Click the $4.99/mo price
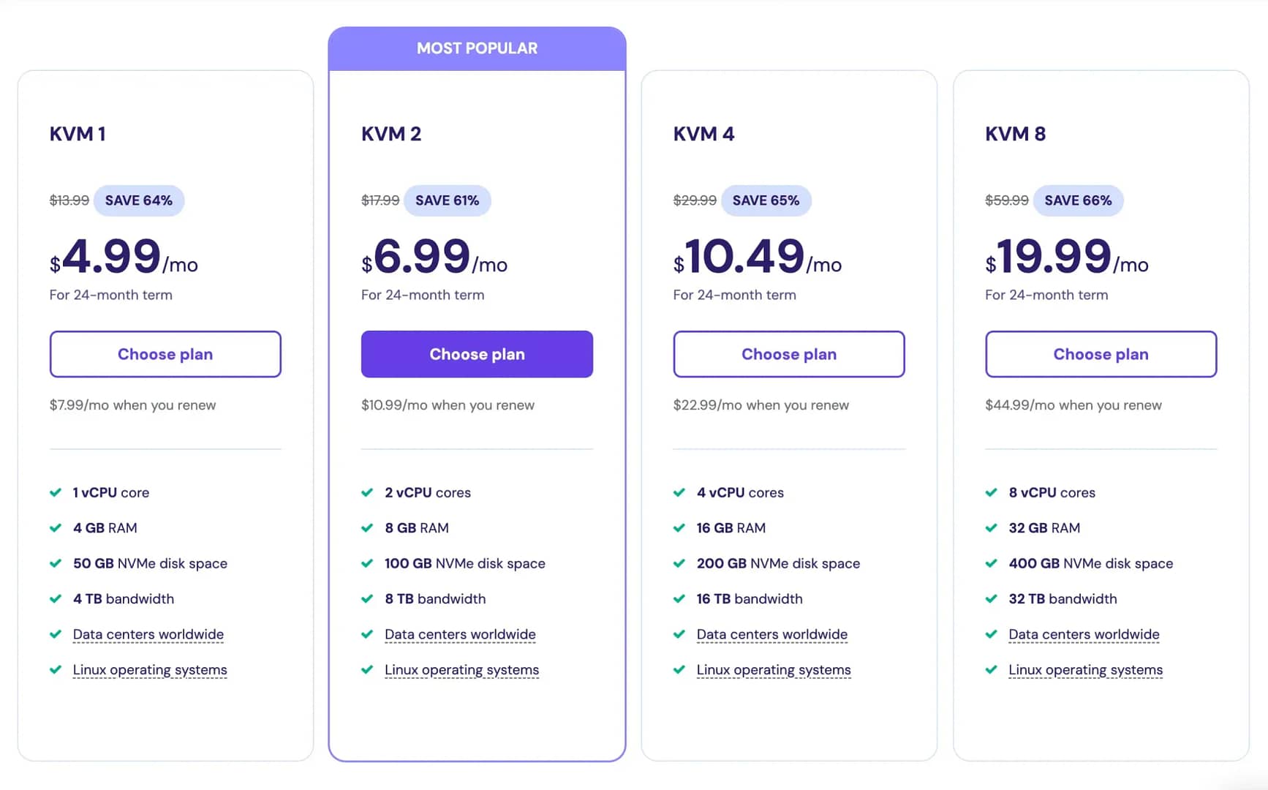This screenshot has width=1268, height=790. [x=124, y=257]
